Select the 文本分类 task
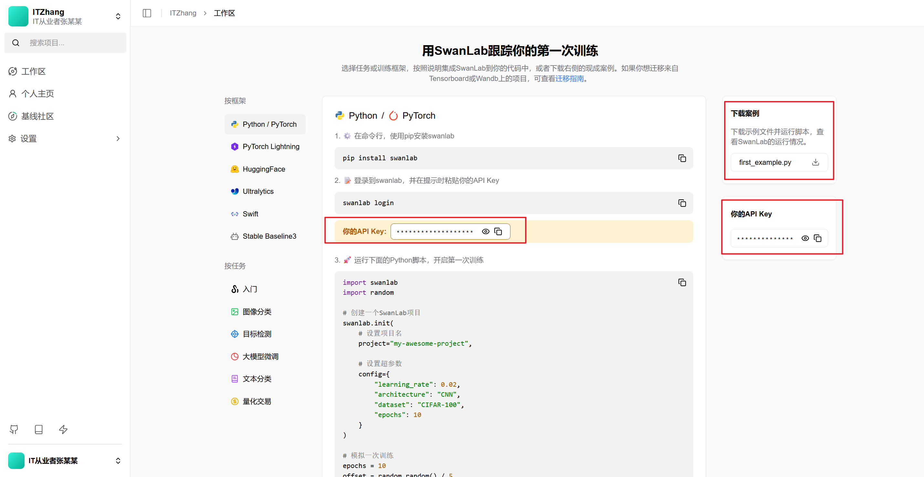924x477 pixels. pos(265,379)
